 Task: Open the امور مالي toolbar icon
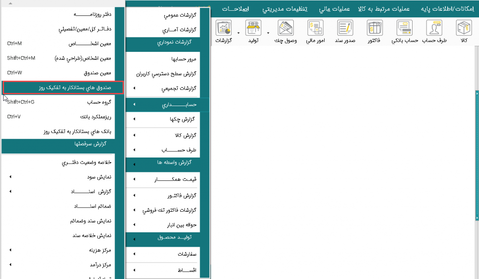316,32
